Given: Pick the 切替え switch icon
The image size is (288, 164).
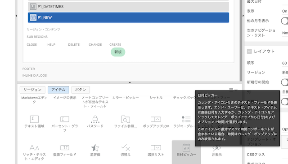Looking at the screenshot, I should coord(126,147).
